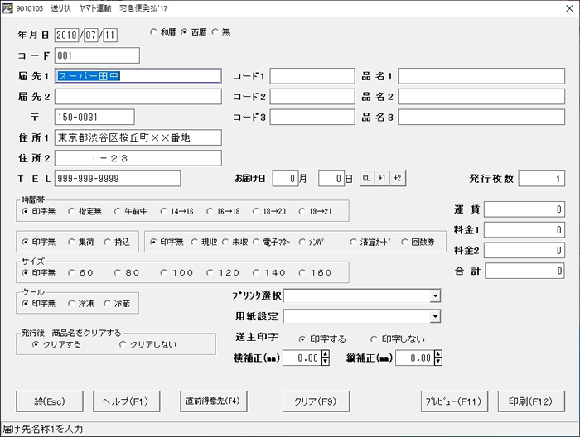Open the プレビュー(F11) print preview

pyautogui.click(x=451, y=401)
